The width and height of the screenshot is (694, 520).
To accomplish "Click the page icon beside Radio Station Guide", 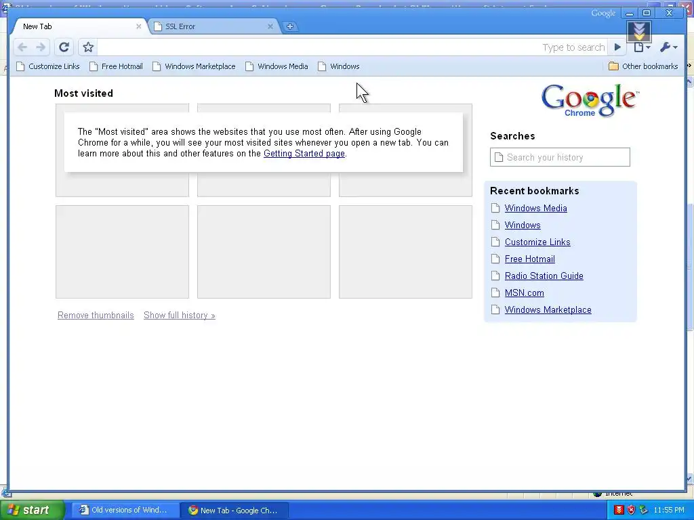I will (x=495, y=276).
